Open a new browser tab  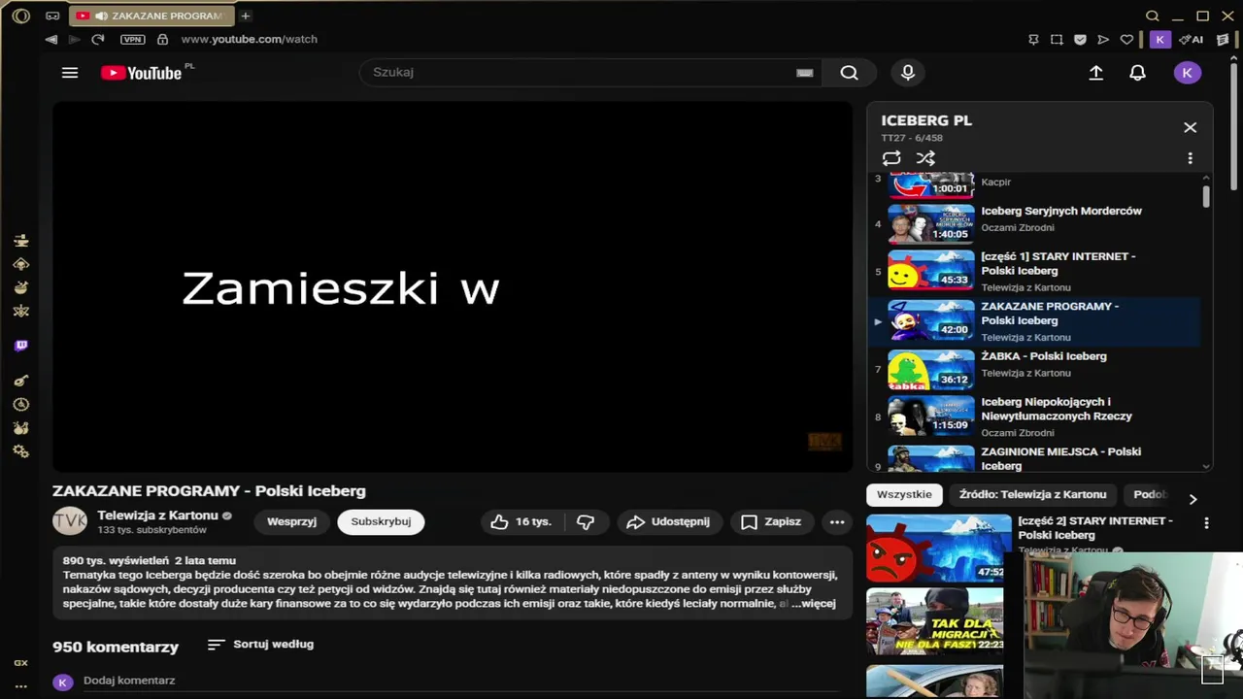click(x=246, y=16)
